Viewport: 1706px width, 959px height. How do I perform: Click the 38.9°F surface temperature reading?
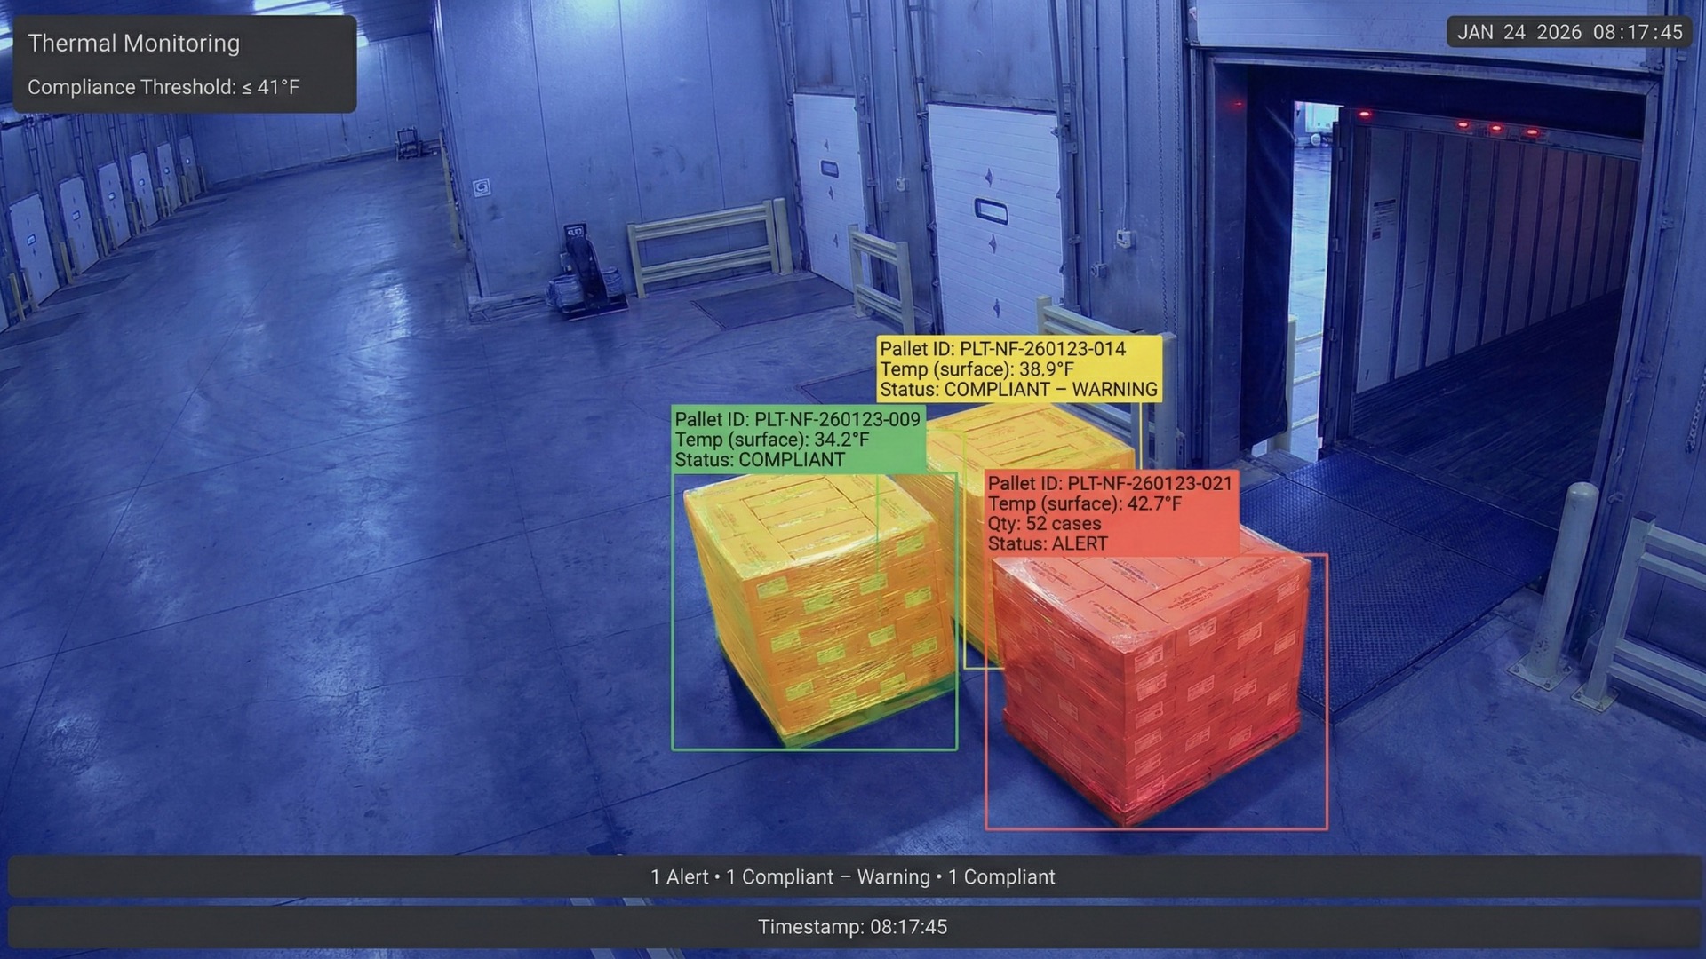pos(1046,369)
